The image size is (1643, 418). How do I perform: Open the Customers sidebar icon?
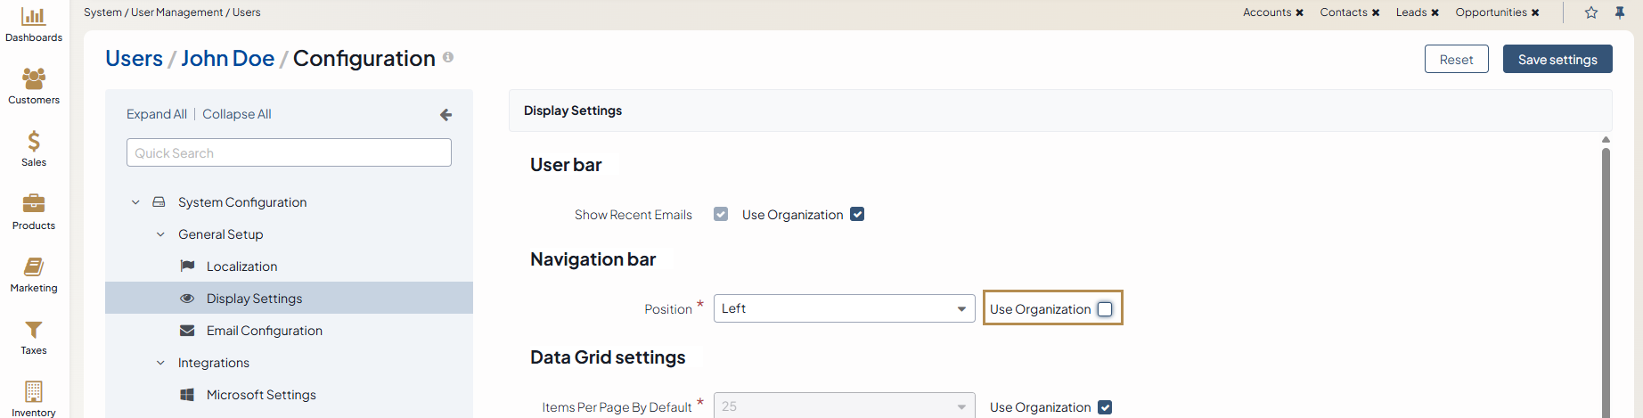[34, 79]
